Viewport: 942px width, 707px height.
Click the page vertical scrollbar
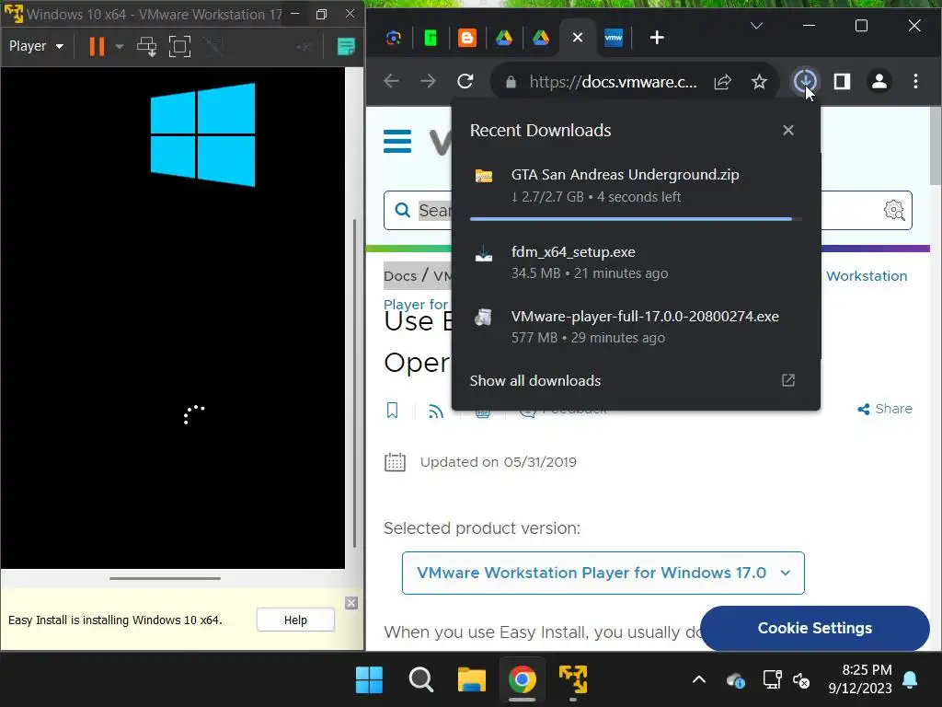pyautogui.click(x=936, y=147)
